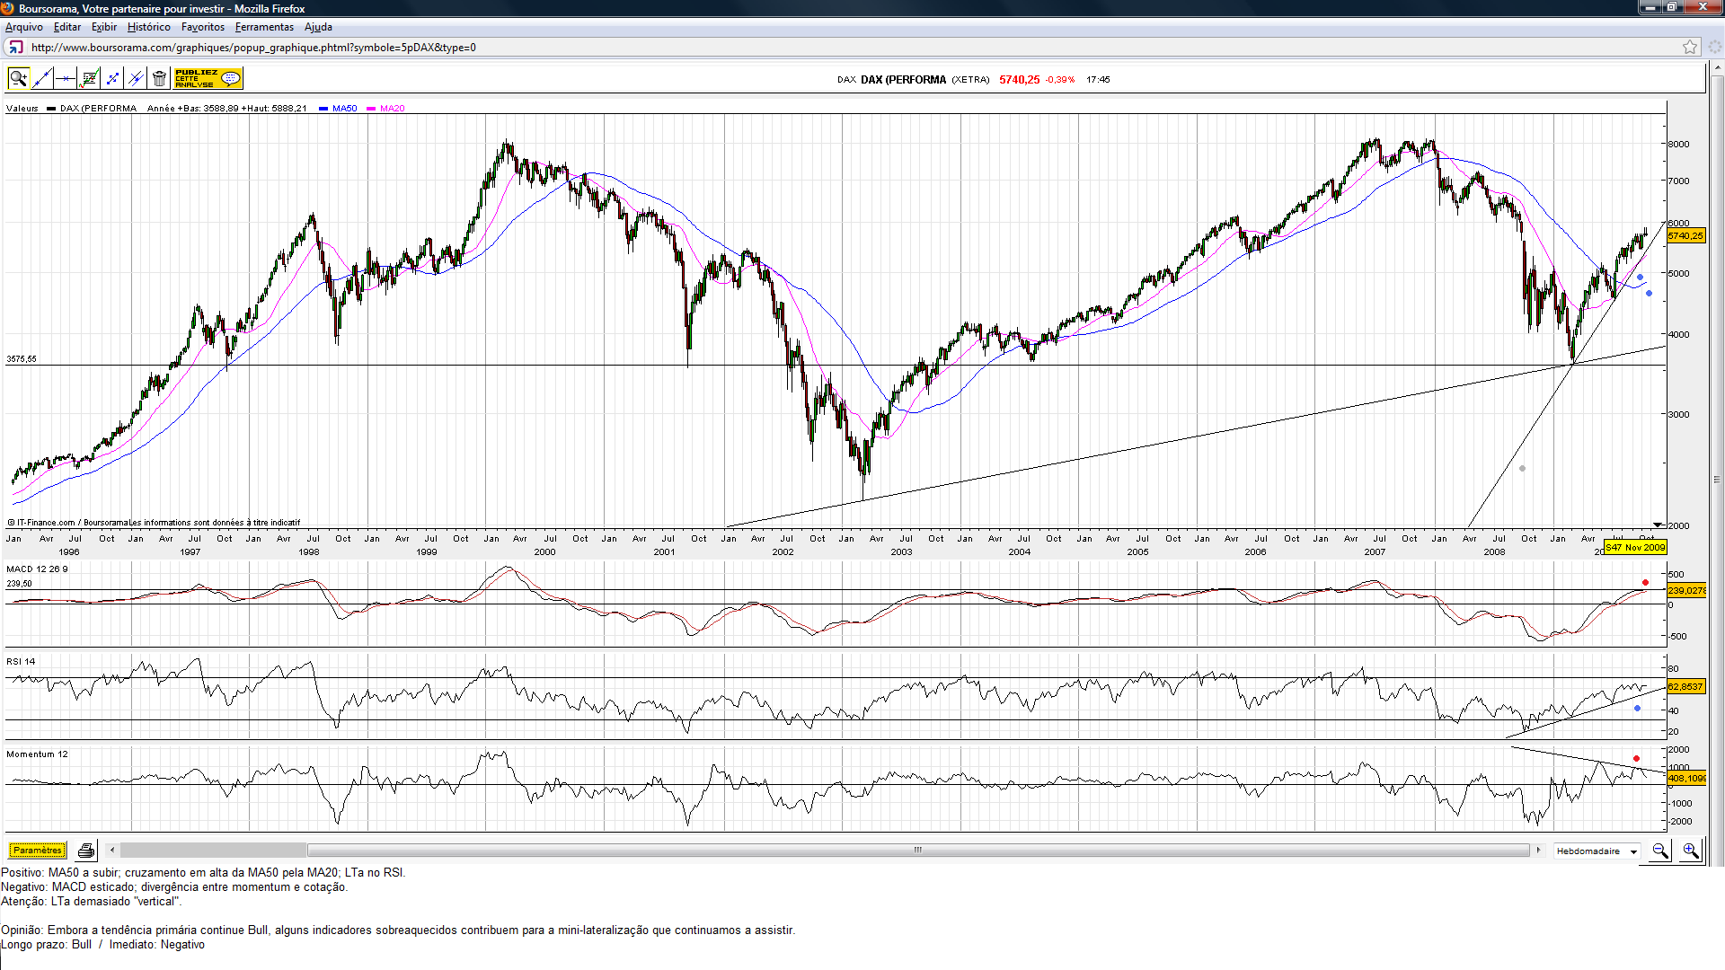Click the MA50 legend label
Screen dimensions: 1725x970
tap(345, 109)
